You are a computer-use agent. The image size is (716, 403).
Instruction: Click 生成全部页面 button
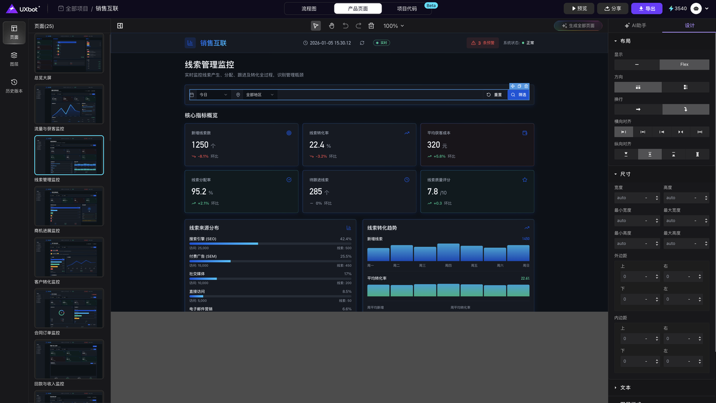[578, 26]
